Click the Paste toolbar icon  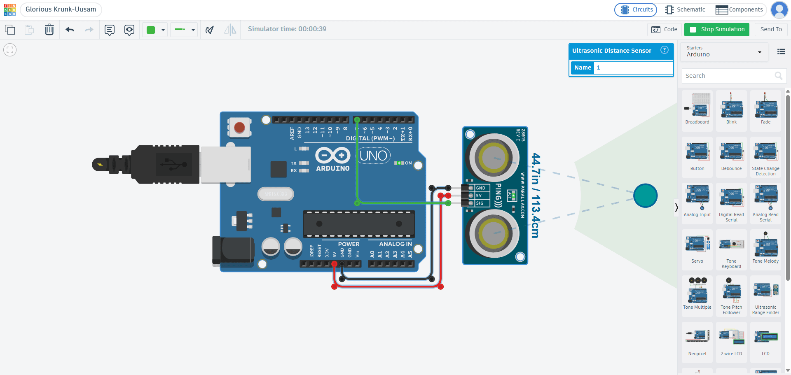pos(29,30)
